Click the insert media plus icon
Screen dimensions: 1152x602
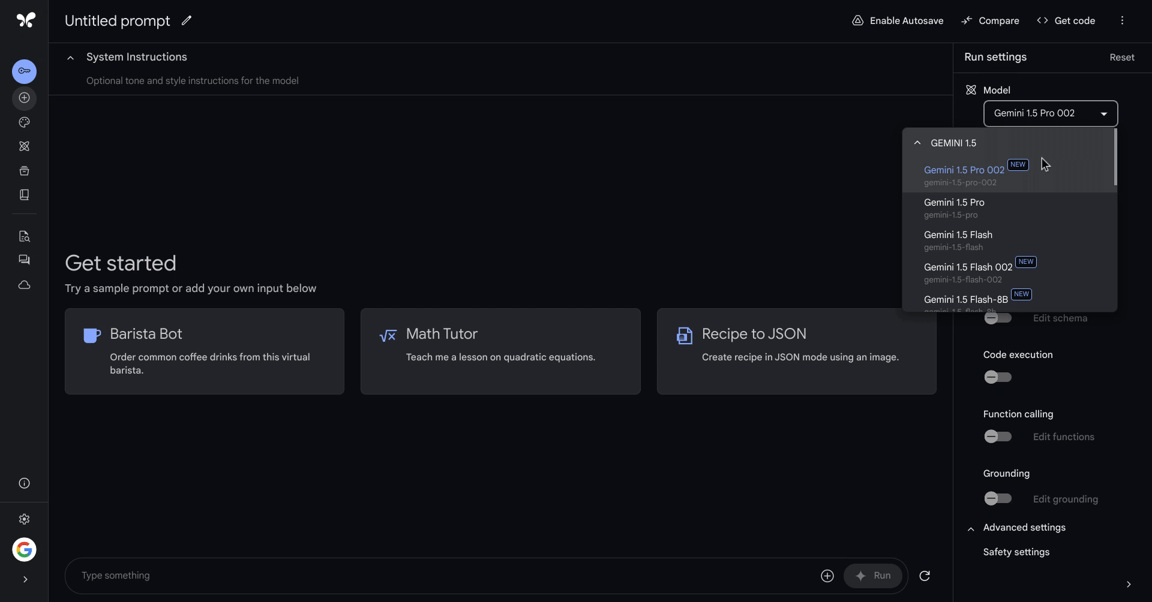click(827, 576)
